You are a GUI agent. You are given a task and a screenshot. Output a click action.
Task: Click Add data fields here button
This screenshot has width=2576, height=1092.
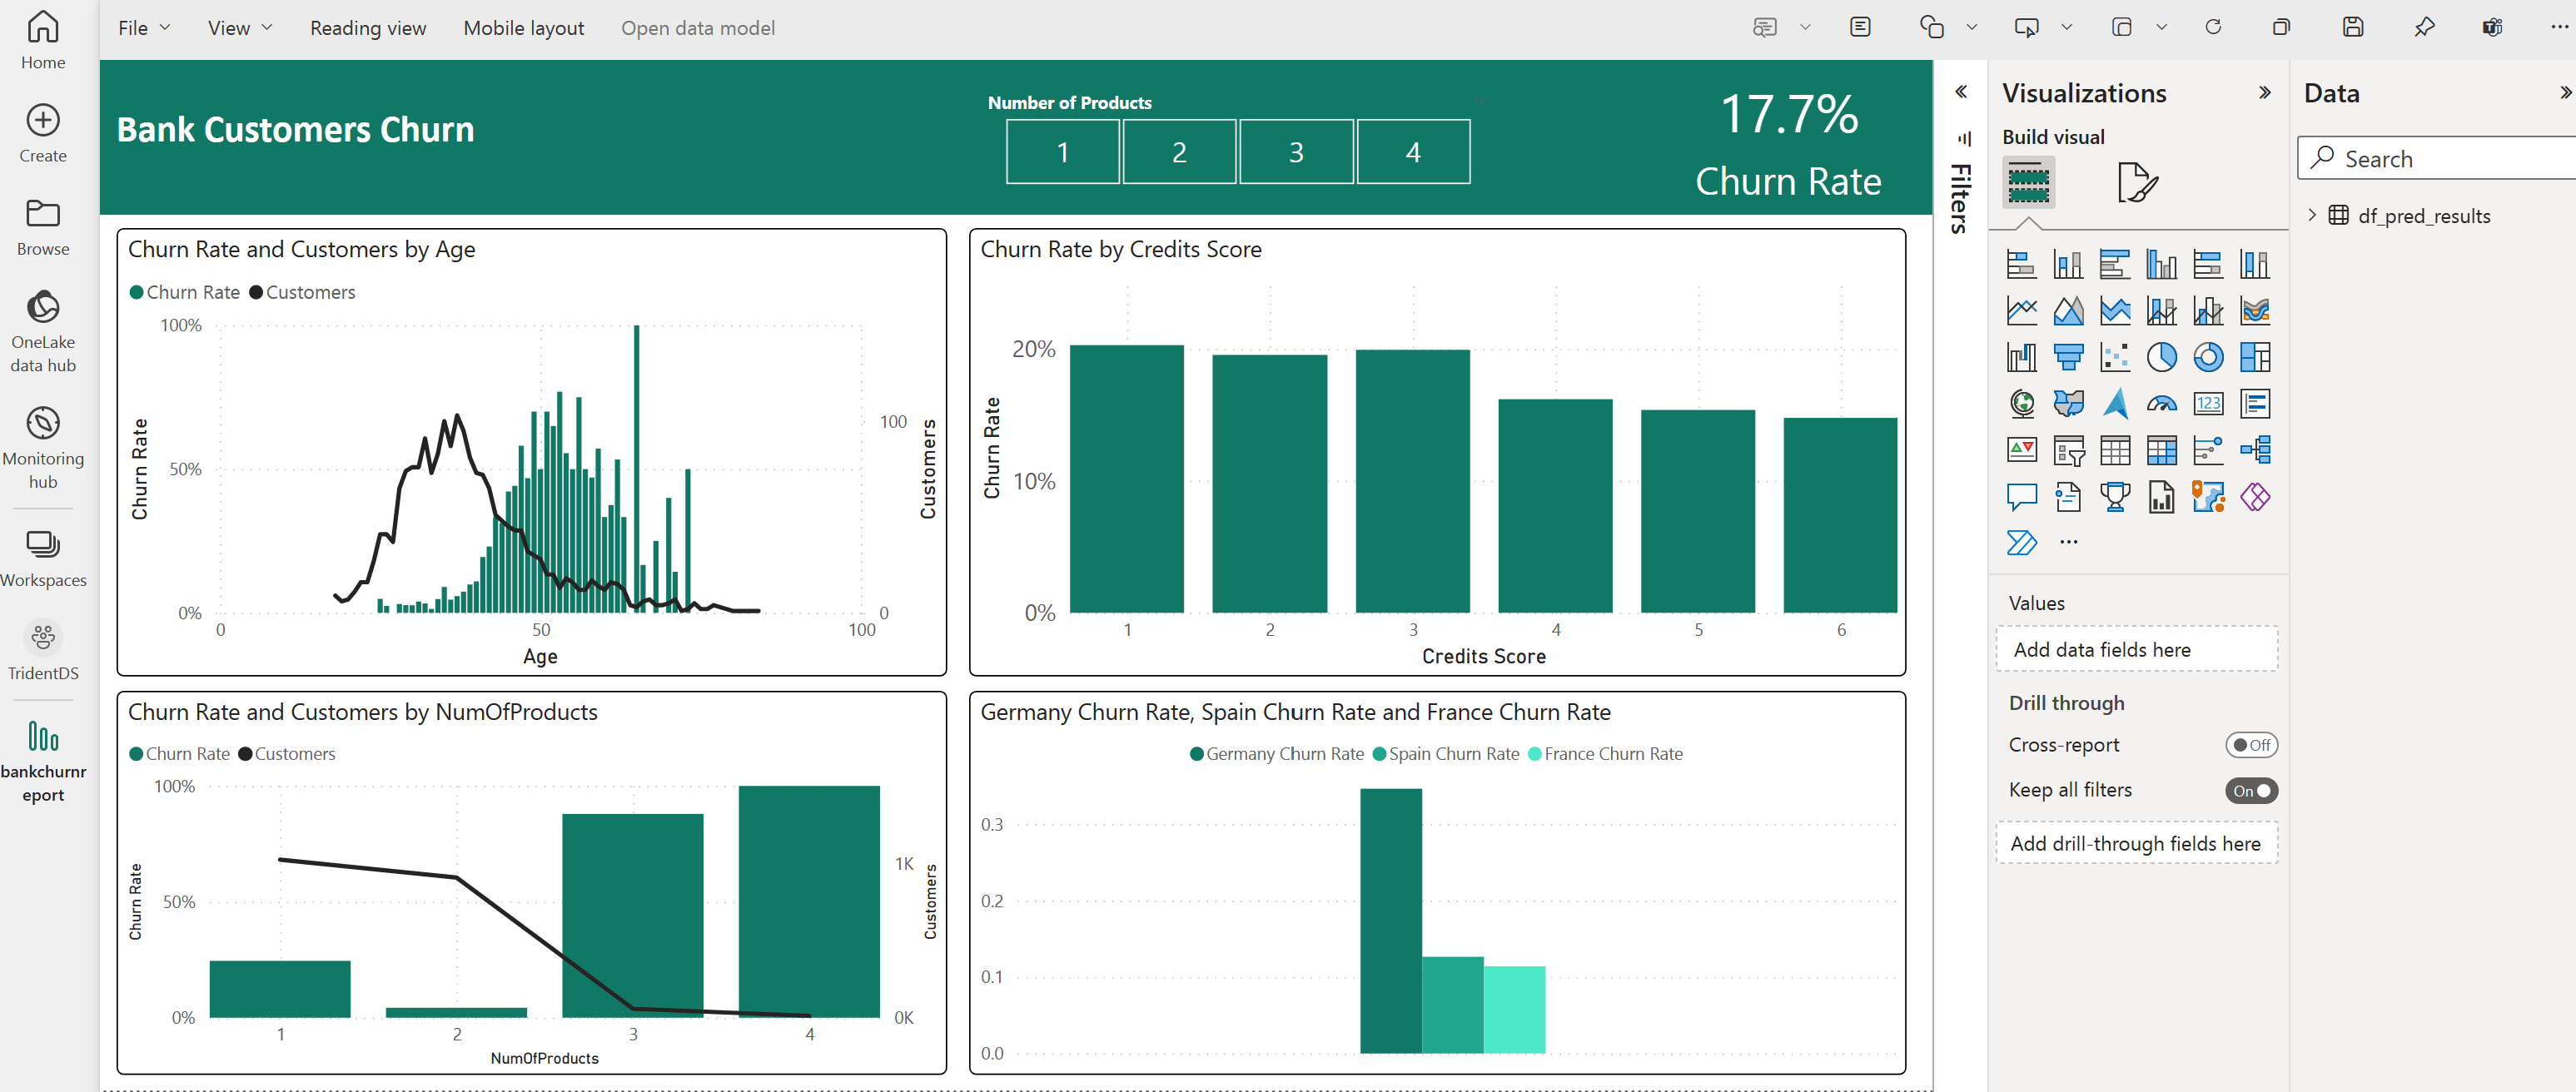pyautogui.click(x=2136, y=648)
